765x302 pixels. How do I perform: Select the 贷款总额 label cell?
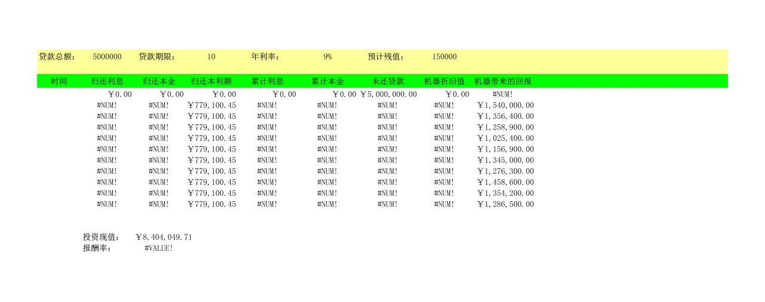tap(57, 57)
